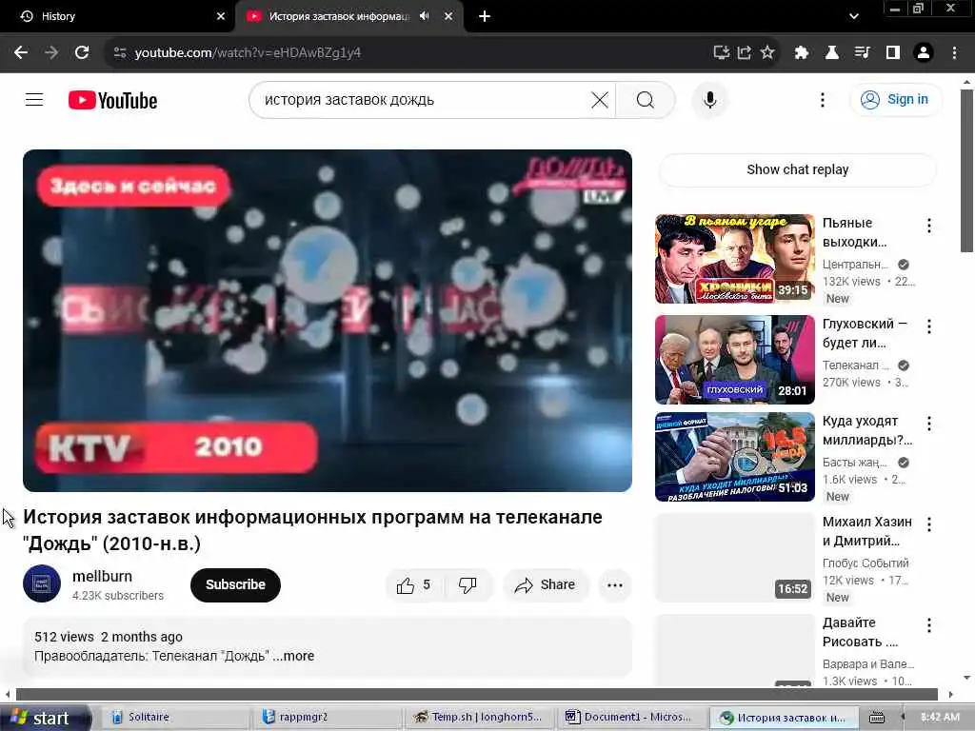Open options menu for Куда уходят миллиарды
The image size is (975, 731).
click(929, 424)
